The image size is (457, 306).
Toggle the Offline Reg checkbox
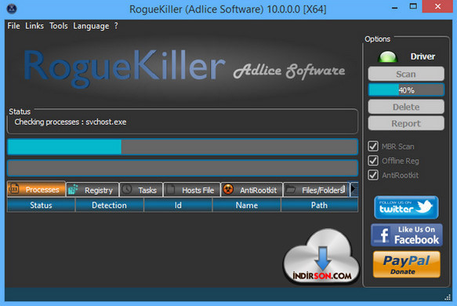click(373, 160)
